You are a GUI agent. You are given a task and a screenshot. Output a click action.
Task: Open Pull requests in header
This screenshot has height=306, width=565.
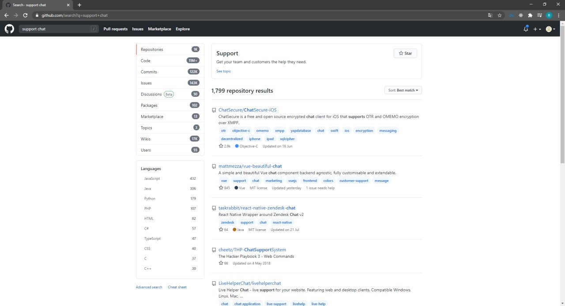point(116,29)
